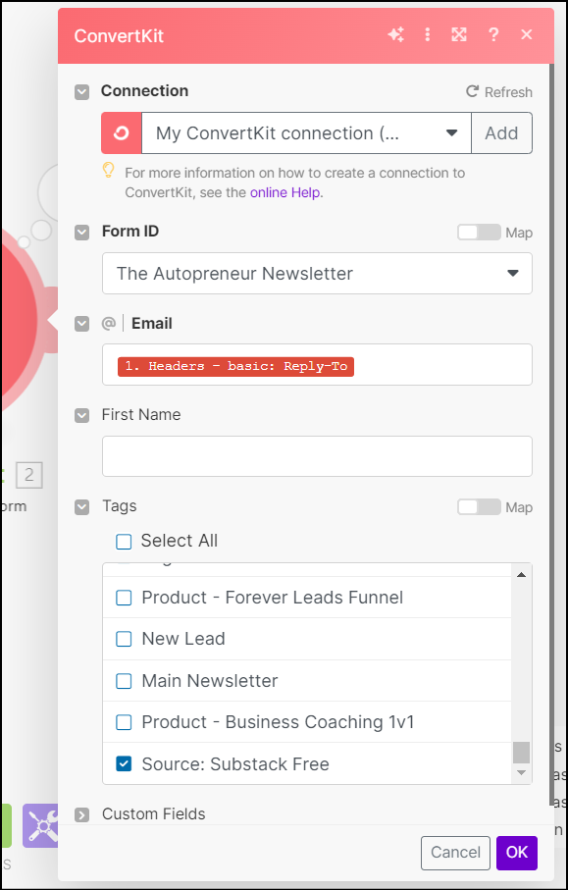
Task: Click the Connection label text
Action: pos(144,91)
